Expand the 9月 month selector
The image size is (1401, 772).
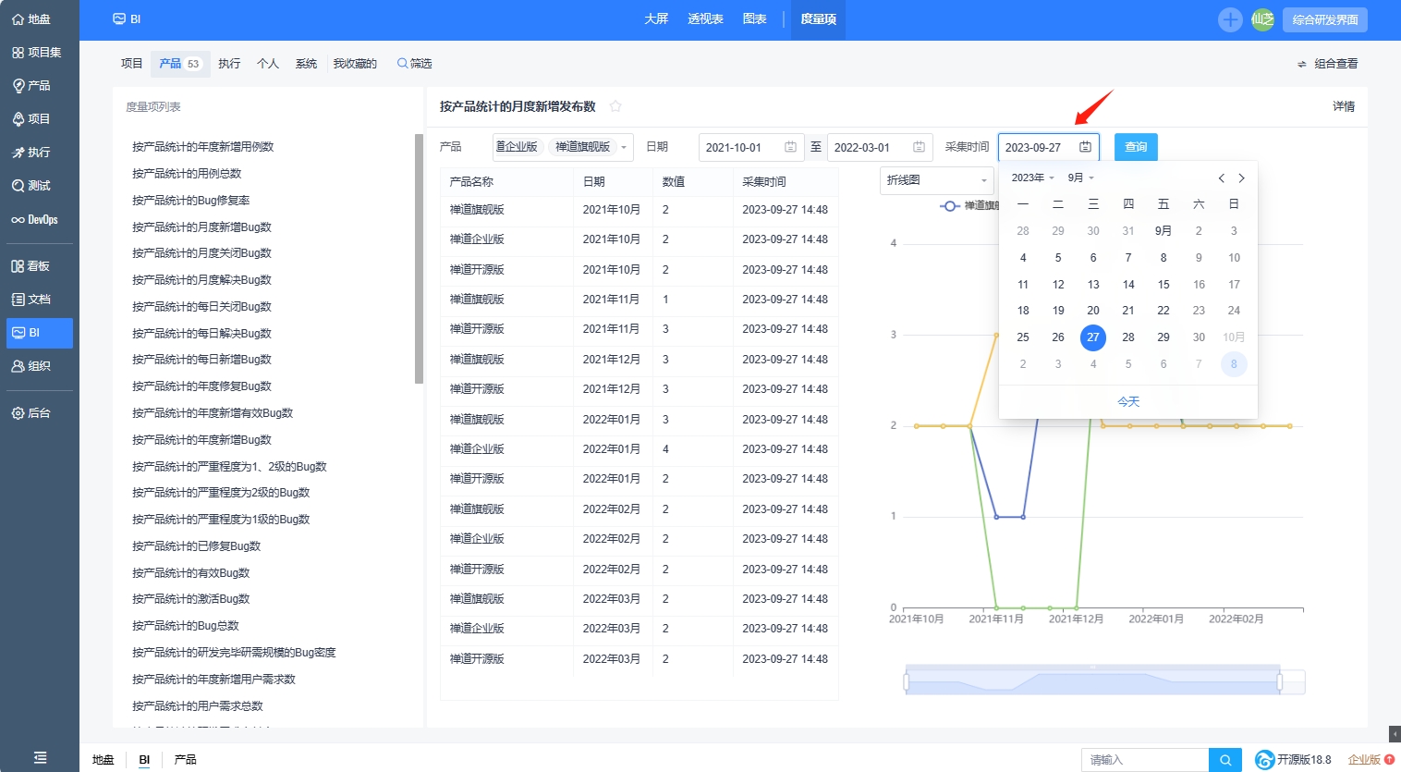[x=1080, y=178]
